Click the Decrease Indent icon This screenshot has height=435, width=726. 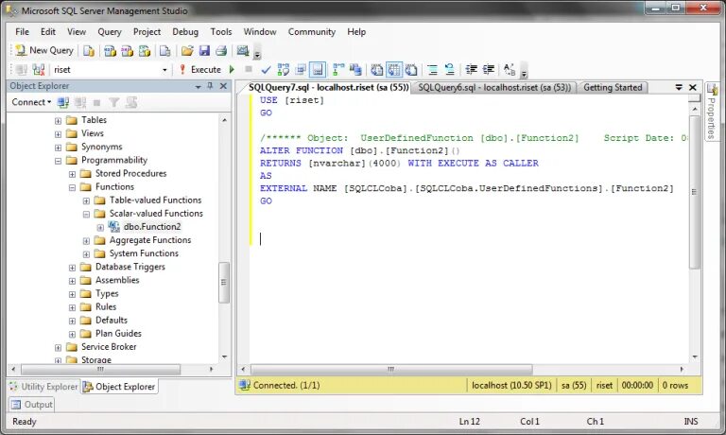coord(472,69)
